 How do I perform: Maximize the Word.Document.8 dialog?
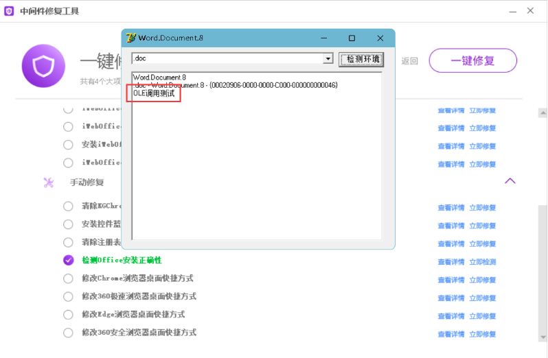click(352, 38)
